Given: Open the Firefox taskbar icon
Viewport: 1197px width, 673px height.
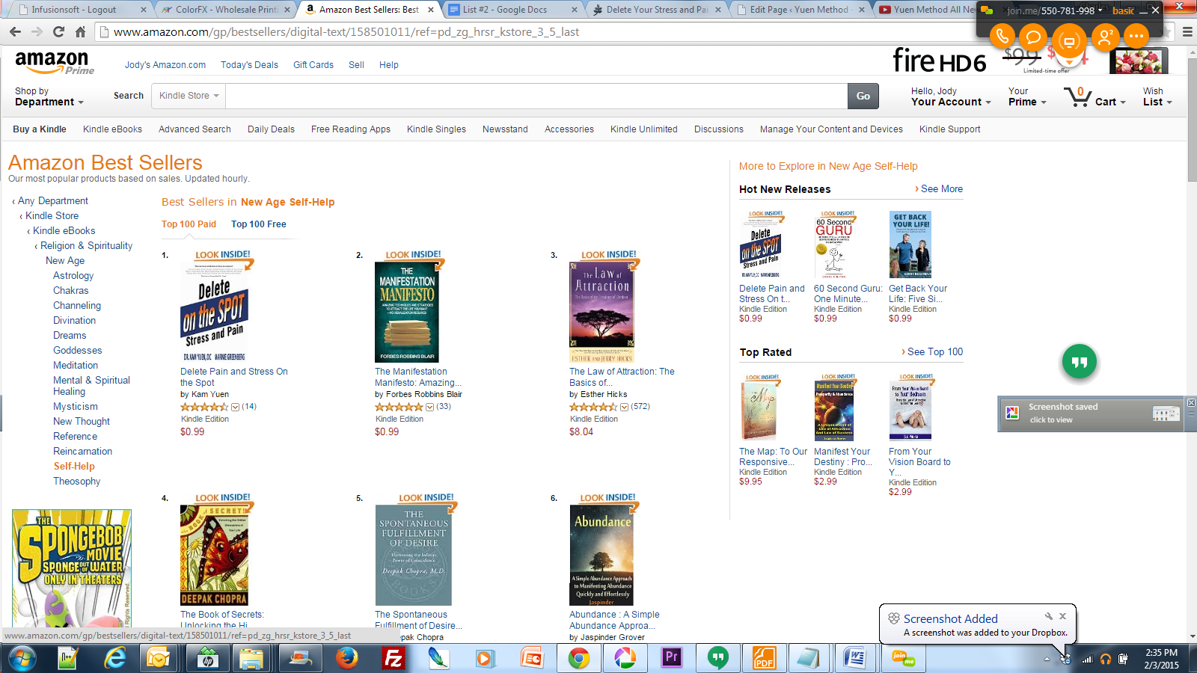Looking at the screenshot, I should pos(346,658).
